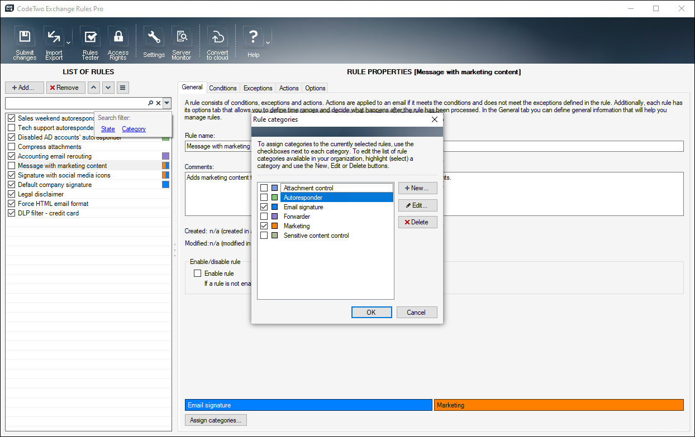The width and height of the screenshot is (695, 437).
Task: Click inside the Comments text box
Action: click(x=434, y=194)
